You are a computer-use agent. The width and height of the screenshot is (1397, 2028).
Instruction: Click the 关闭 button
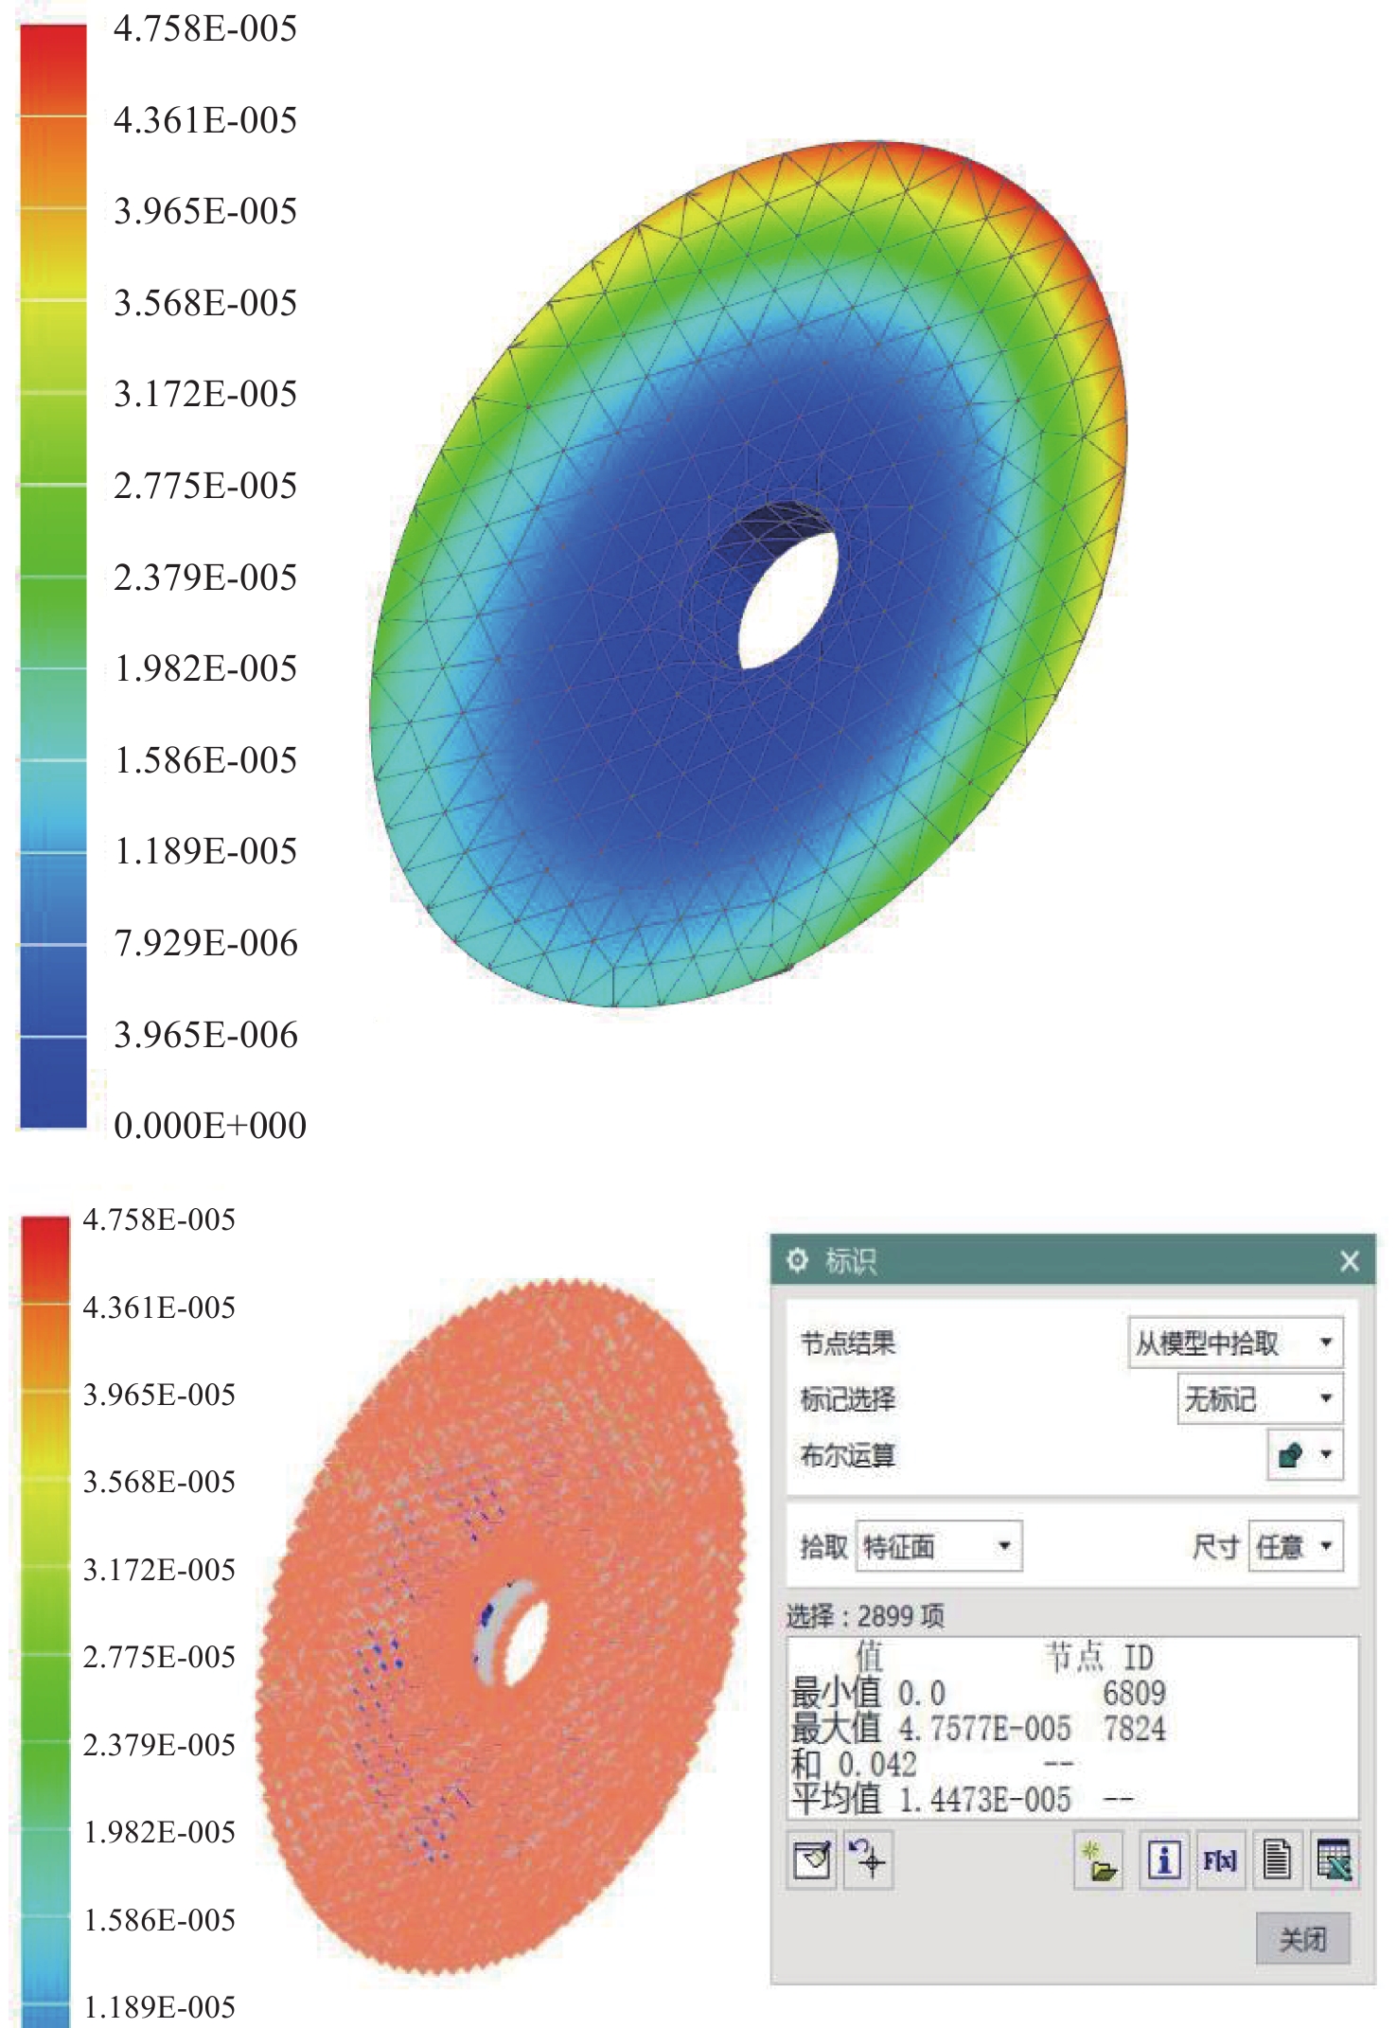click(1302, 1939)
